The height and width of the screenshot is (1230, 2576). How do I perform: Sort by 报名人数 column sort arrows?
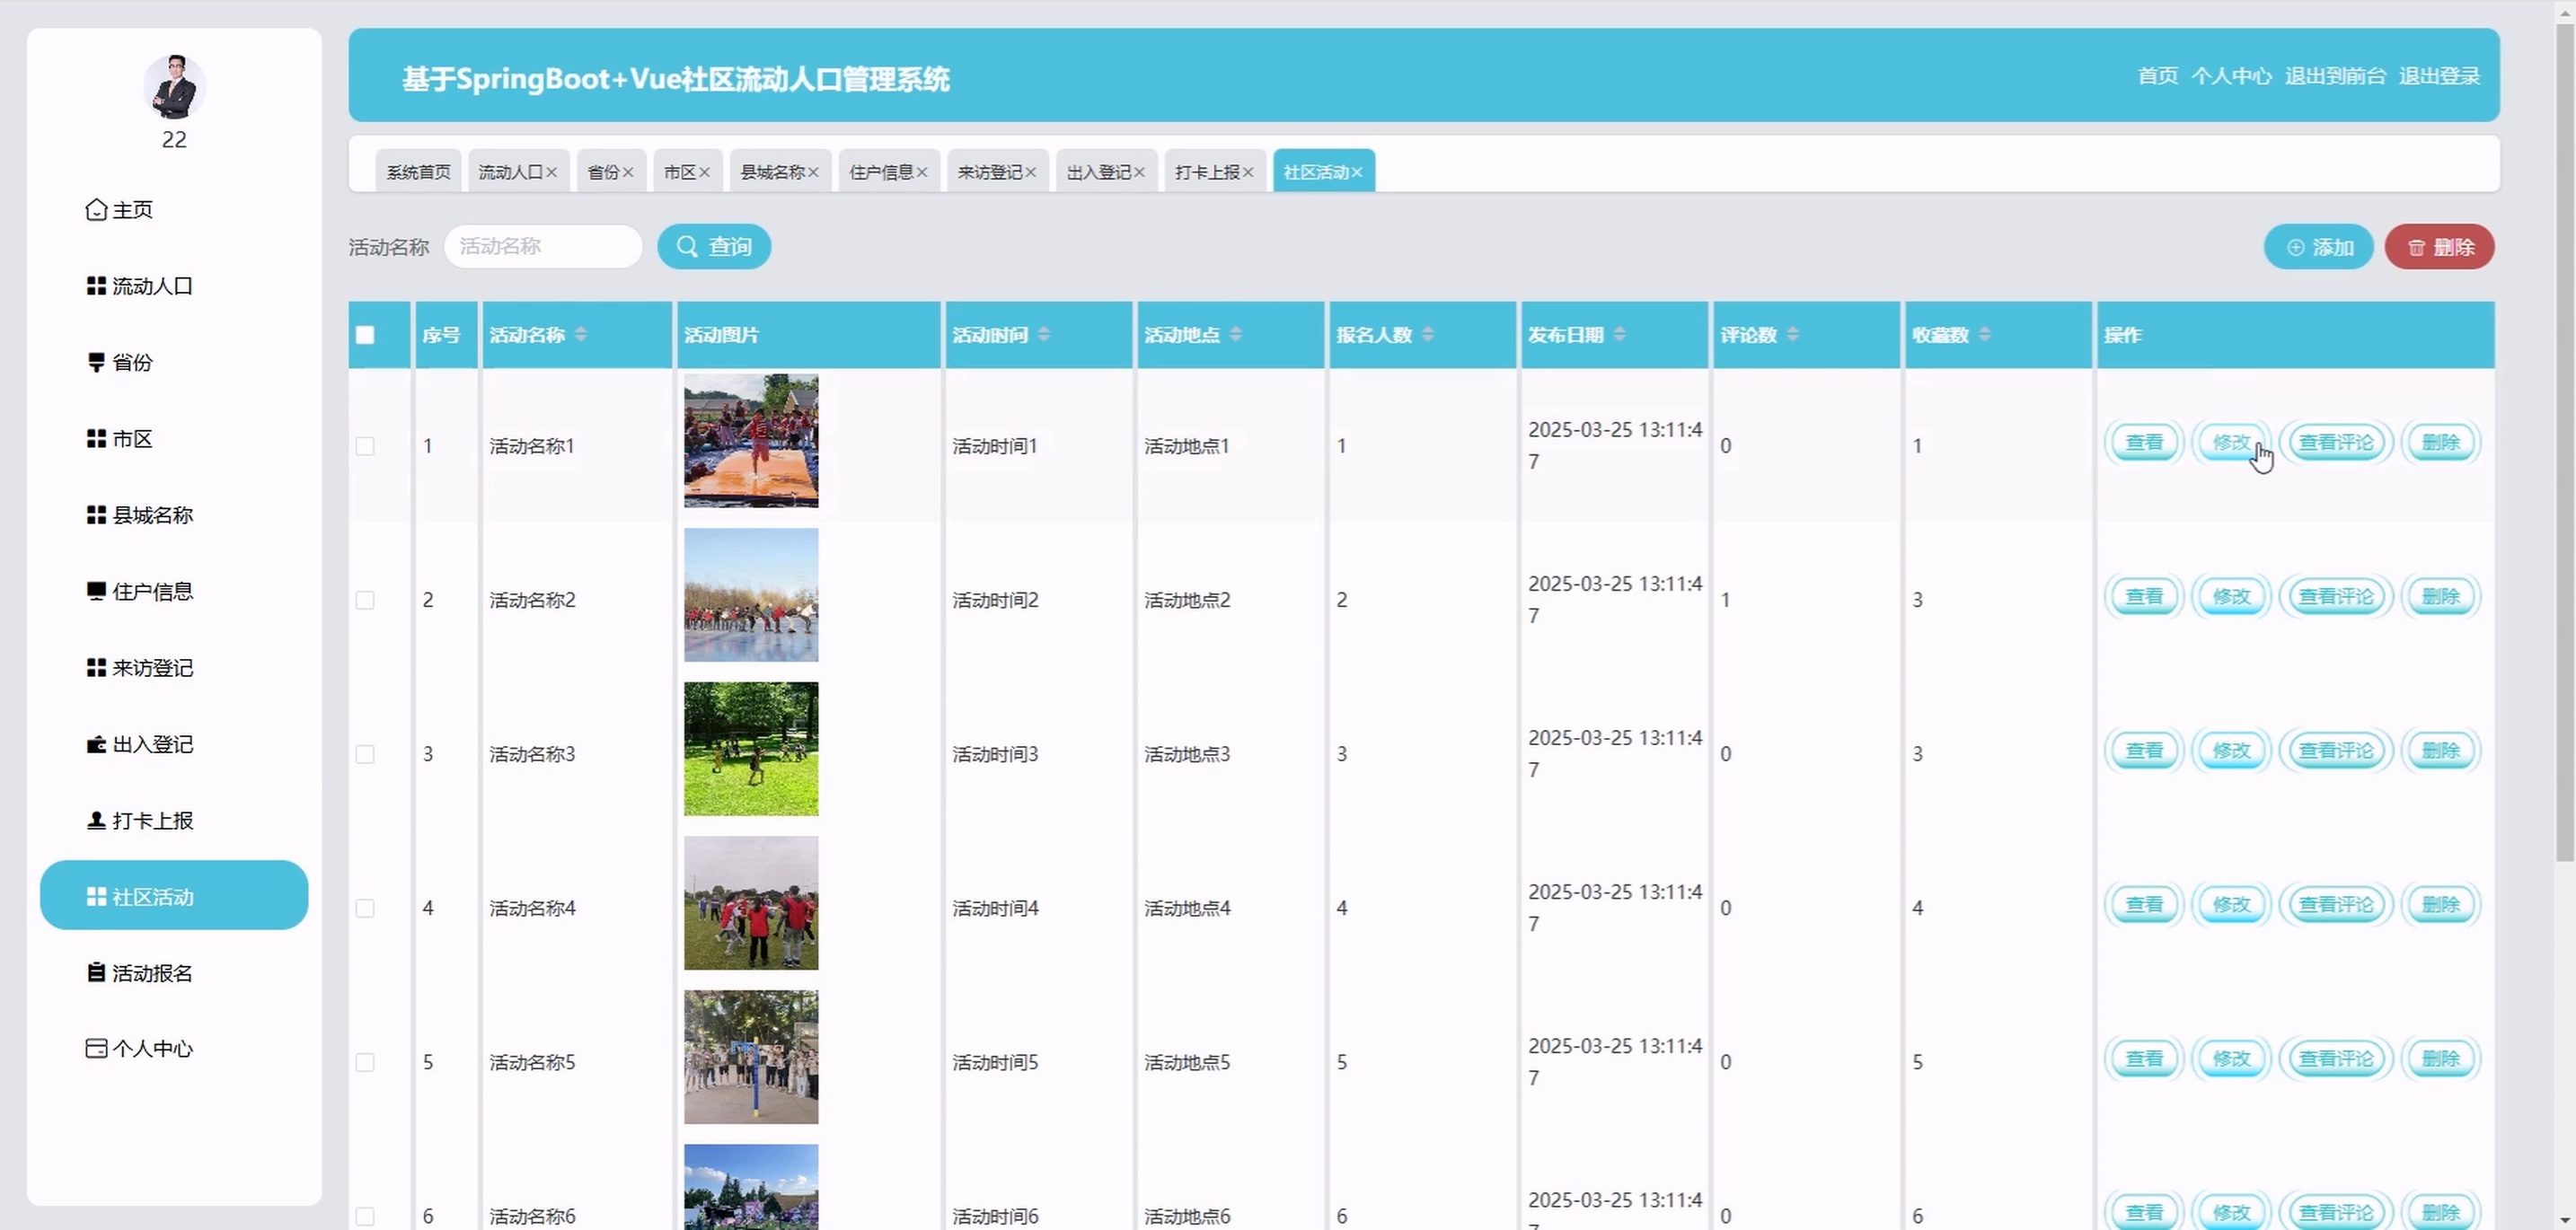1428,334
